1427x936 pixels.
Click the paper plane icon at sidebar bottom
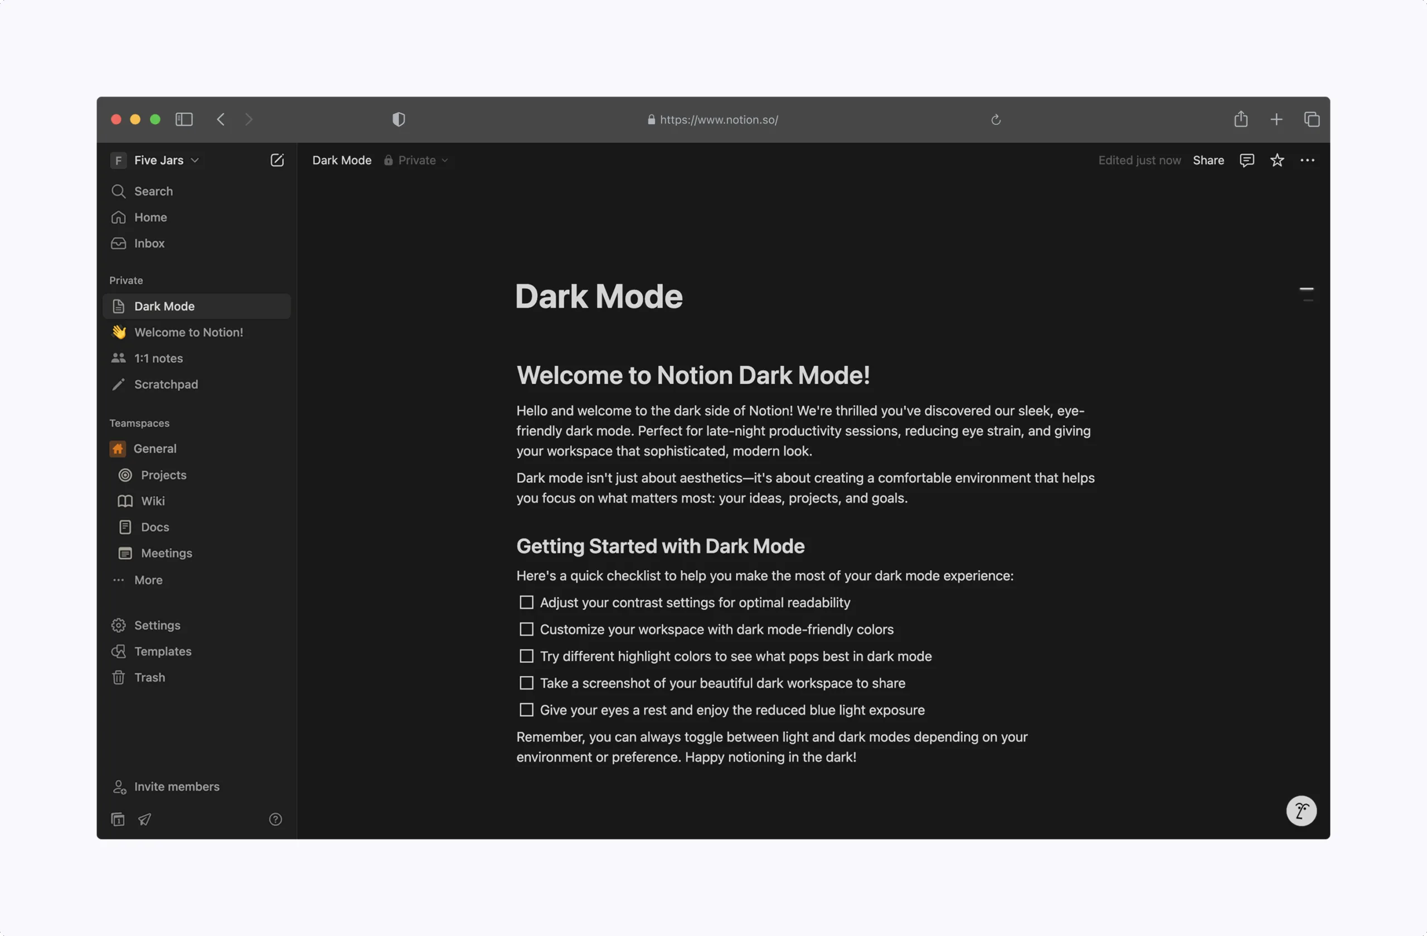coord(144,819)
